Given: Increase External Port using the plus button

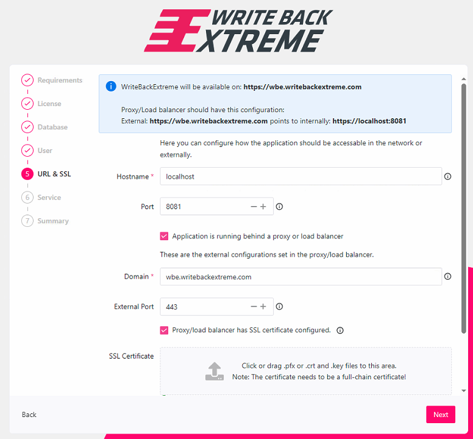Looking at the screenshot, I should [x=263, y=307].
